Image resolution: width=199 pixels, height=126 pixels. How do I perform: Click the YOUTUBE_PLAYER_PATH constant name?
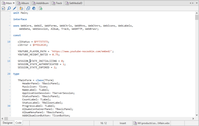32,51
